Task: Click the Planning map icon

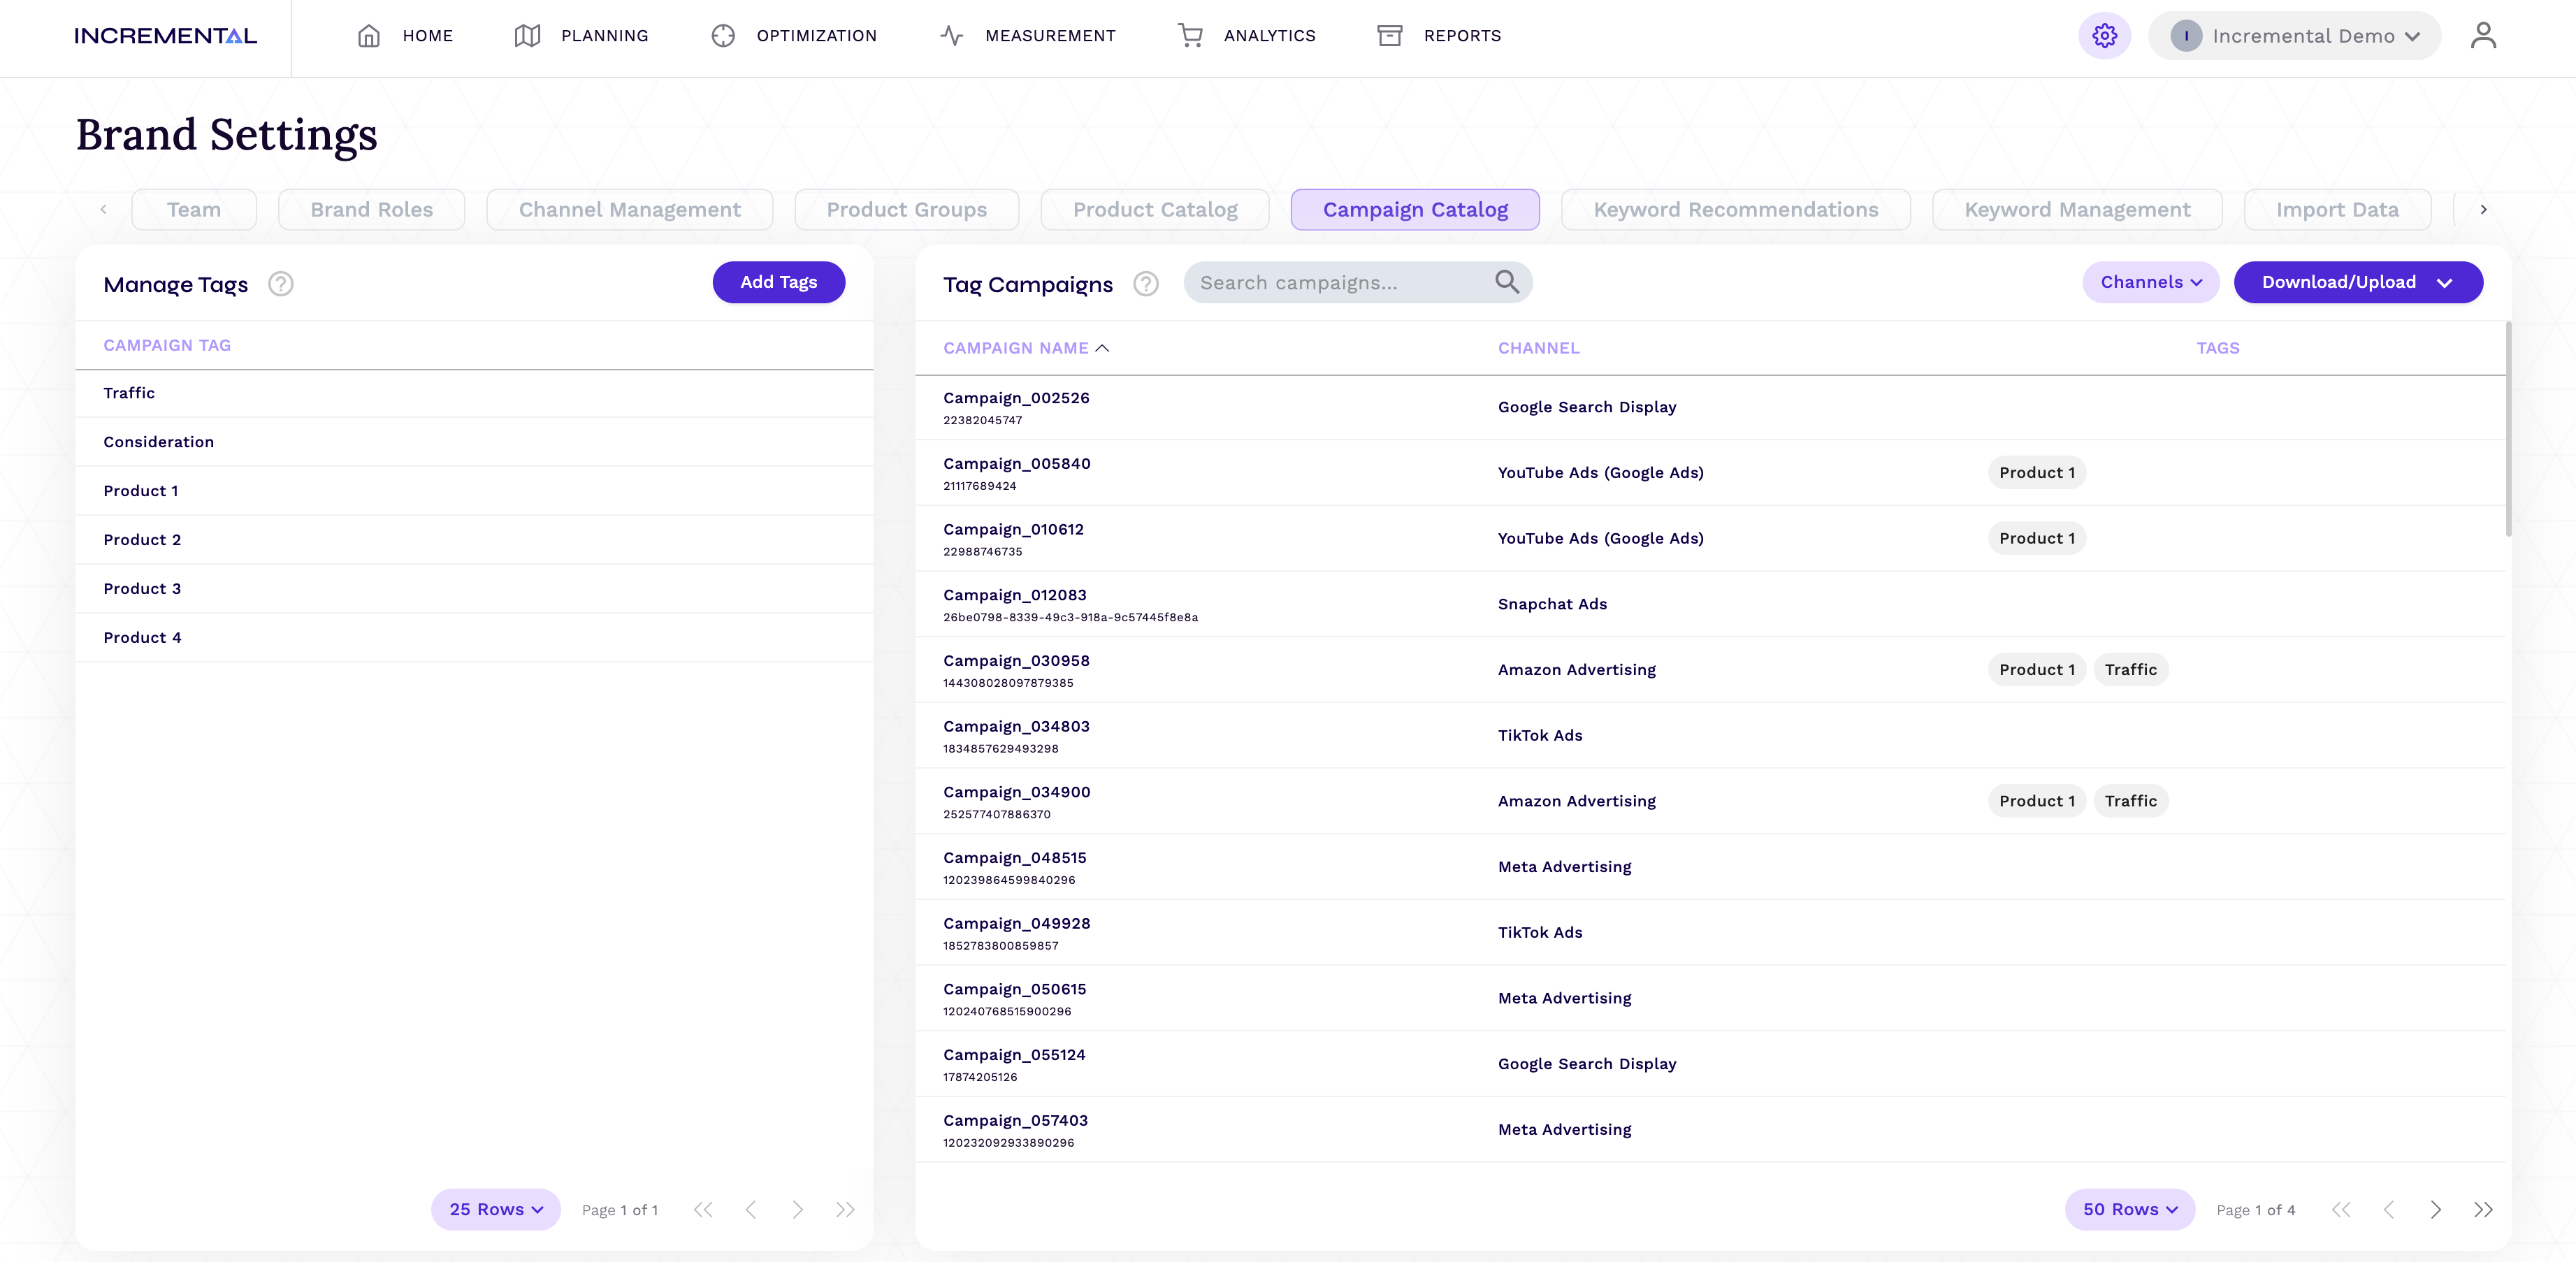Action: point(527,36)
